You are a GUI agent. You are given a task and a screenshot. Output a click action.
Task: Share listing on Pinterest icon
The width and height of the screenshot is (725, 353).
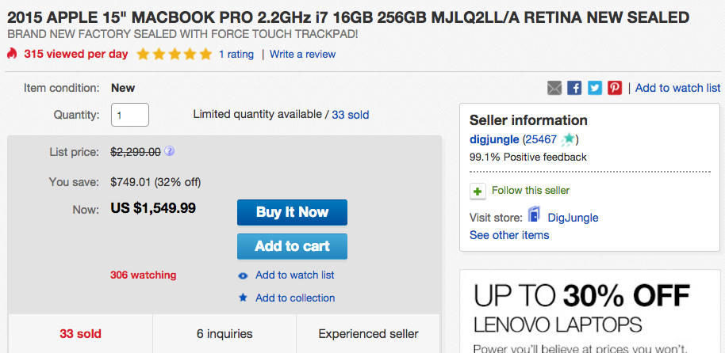tap(615, 88)
